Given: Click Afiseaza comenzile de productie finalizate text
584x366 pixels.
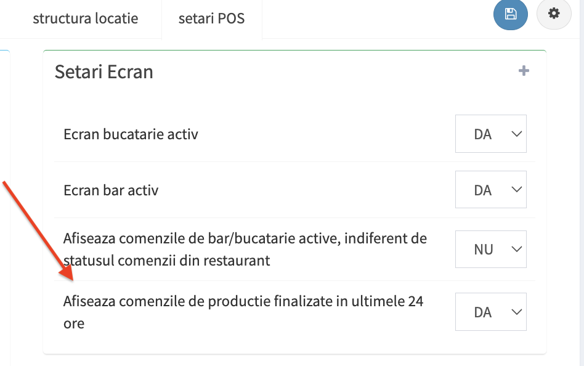Looking at the screenshot, I should pyautogui.click(x=243, y=302).
